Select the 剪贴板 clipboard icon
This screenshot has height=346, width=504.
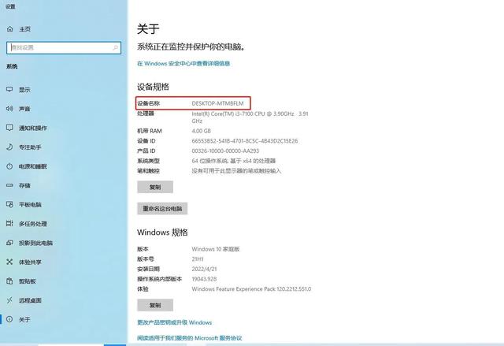[x=9, y=281]
